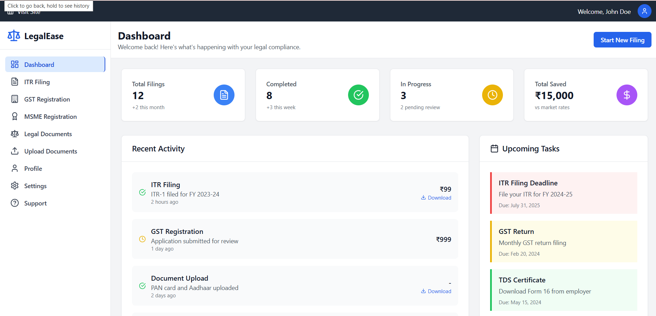Select MSME Registration from the sidebar
The image size is (656, 316).
point(50,117)
